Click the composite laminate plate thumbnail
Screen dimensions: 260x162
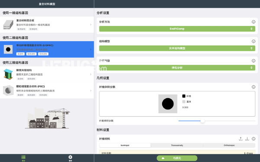tap(8, 25)
